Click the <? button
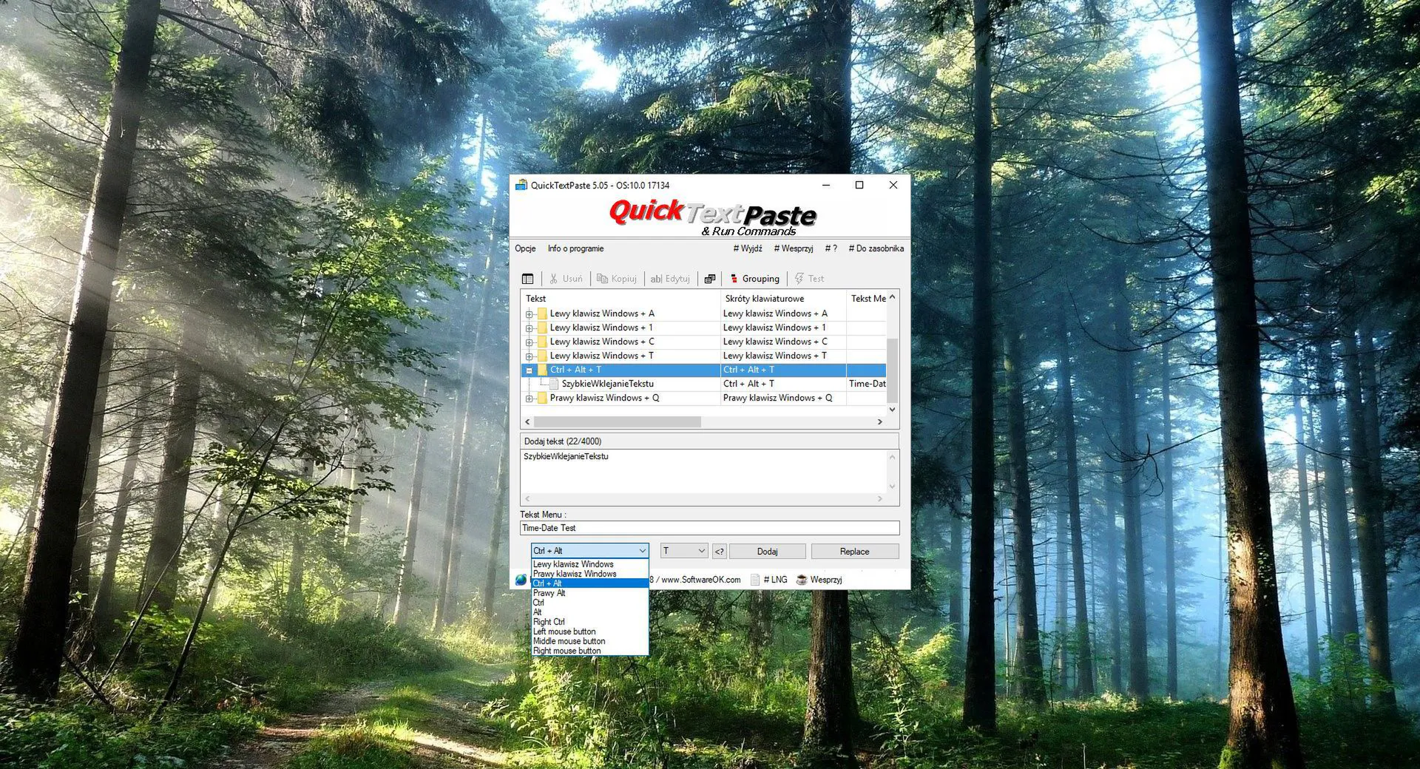 click(x=719, y=552)
